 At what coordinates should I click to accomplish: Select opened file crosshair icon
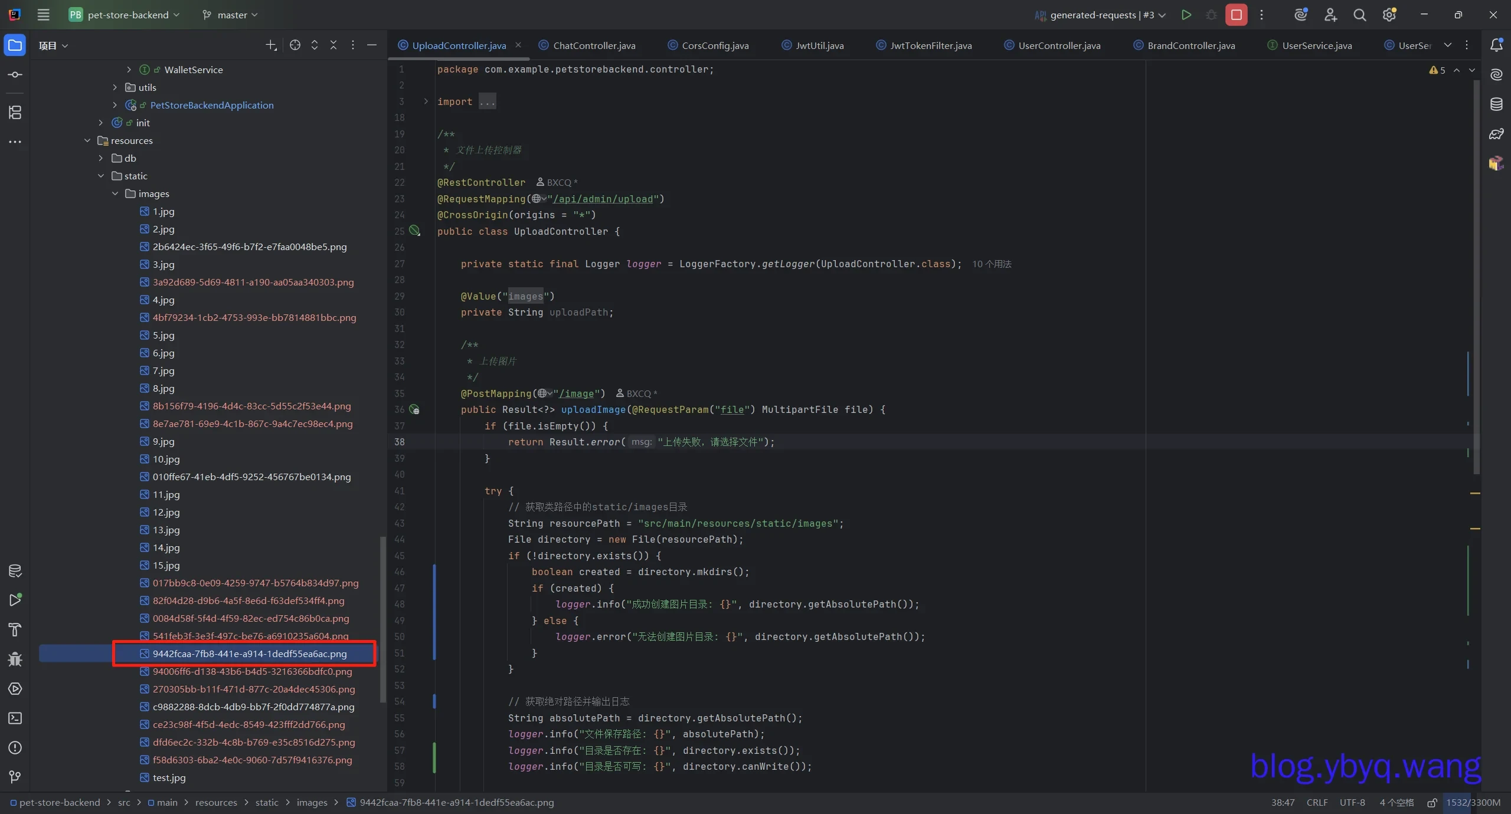tap(295, 45)
